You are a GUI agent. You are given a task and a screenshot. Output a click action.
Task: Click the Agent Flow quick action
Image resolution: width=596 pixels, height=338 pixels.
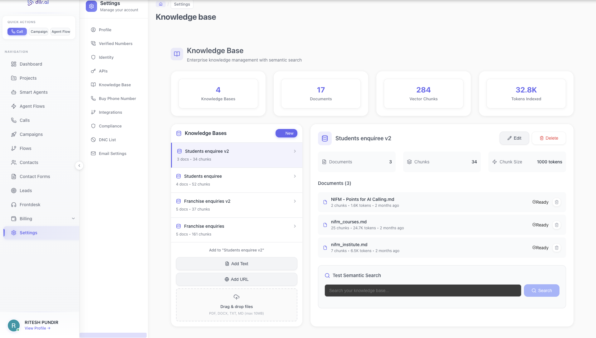click(x=61, y=32)
